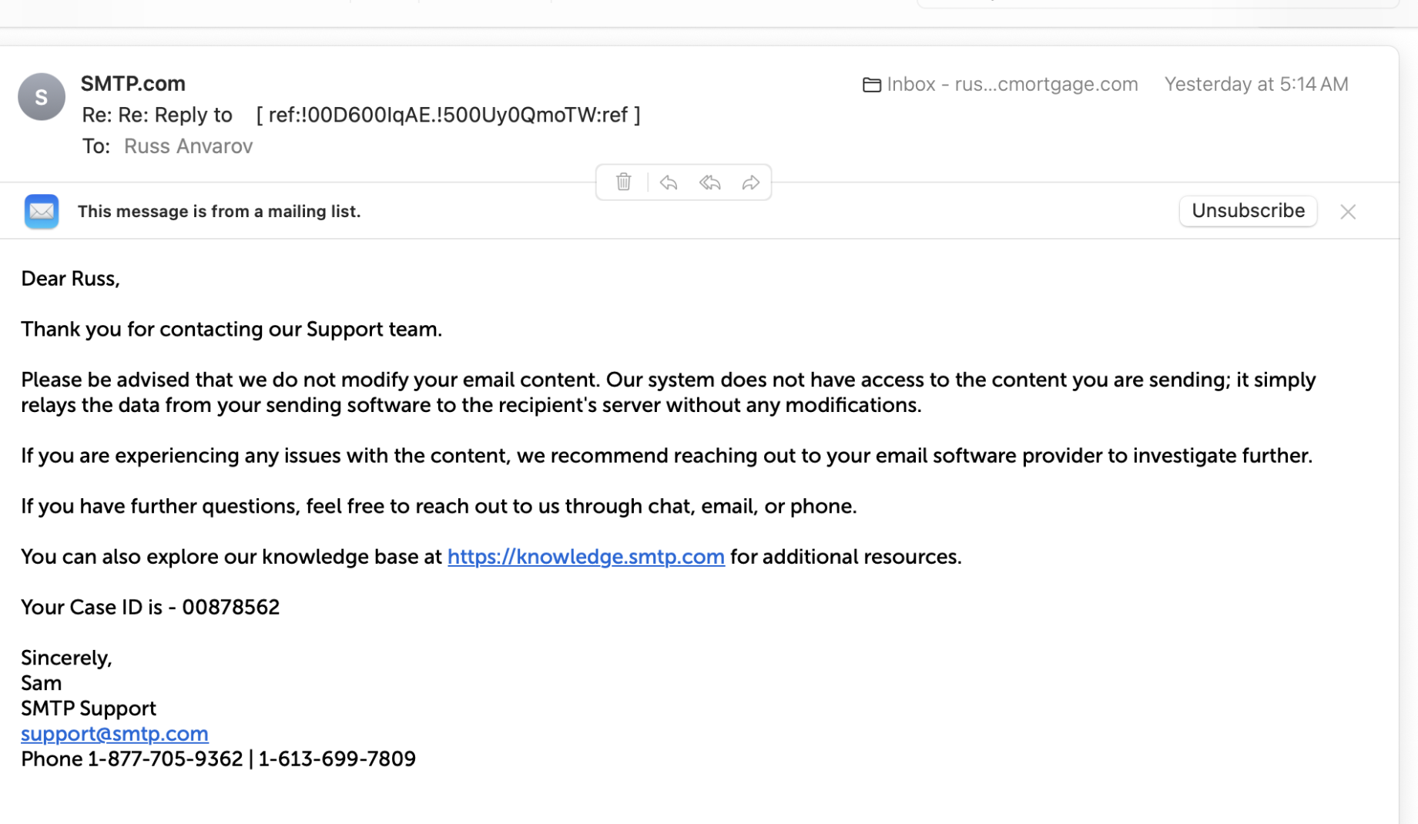Click phone number 1-613-699-7809

[x=337, y=759]
